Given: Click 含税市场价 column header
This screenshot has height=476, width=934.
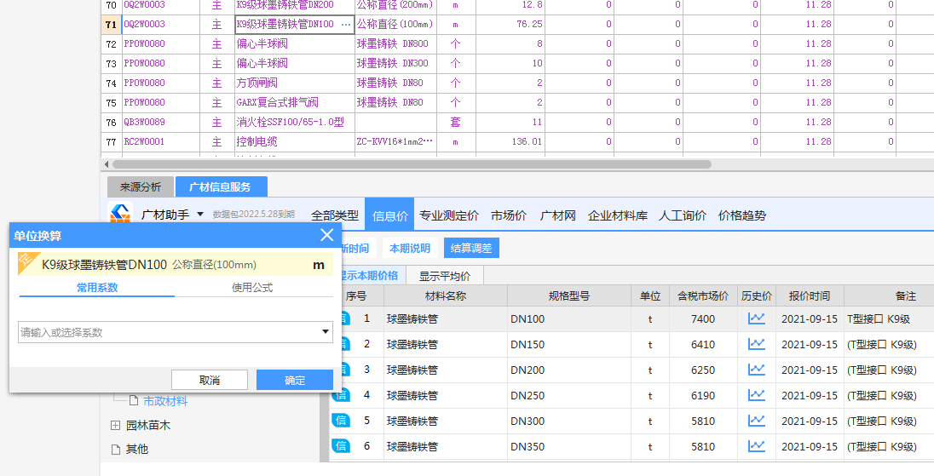Looking at the screenshot, I should tap(703, 295).
